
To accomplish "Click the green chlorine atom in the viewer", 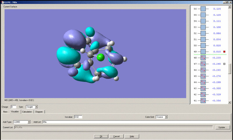I will [x=100, y=57].
